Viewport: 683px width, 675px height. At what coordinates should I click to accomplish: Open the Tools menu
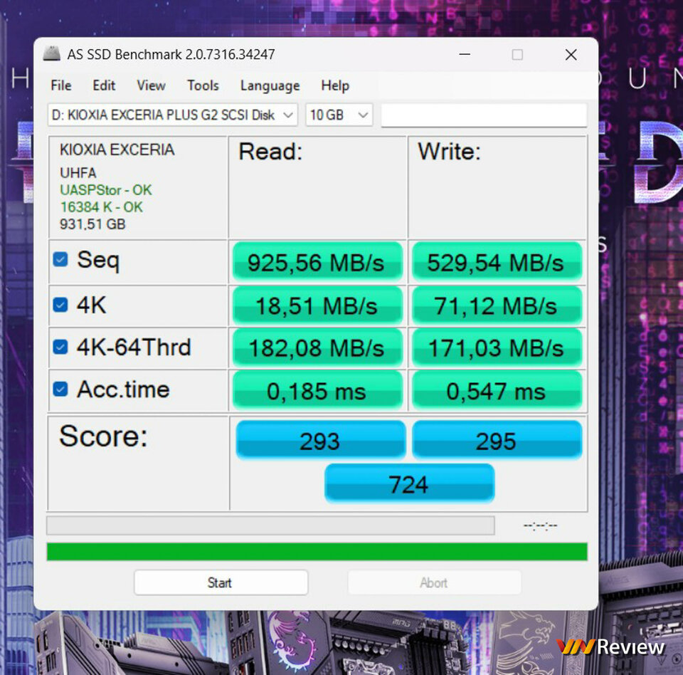[203, 85]
